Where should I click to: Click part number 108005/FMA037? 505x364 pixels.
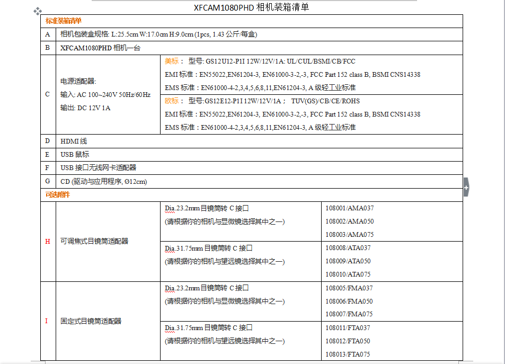(x=349, y=288)
